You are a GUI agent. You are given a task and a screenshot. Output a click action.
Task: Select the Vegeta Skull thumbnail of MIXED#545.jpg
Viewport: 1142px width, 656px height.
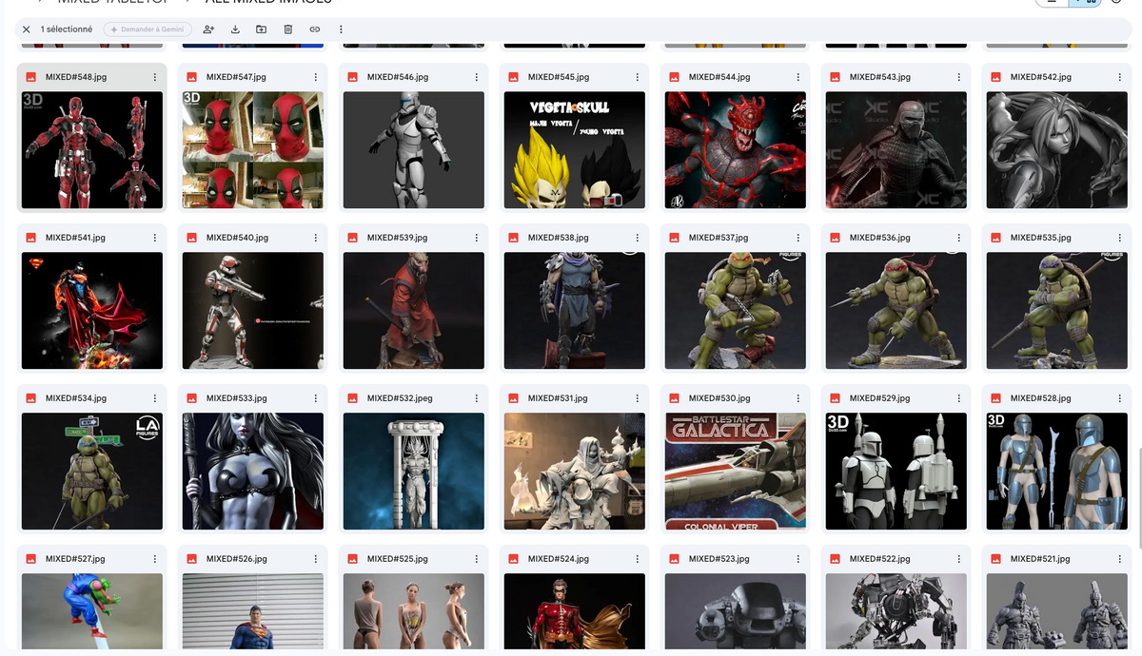(575, 150)
